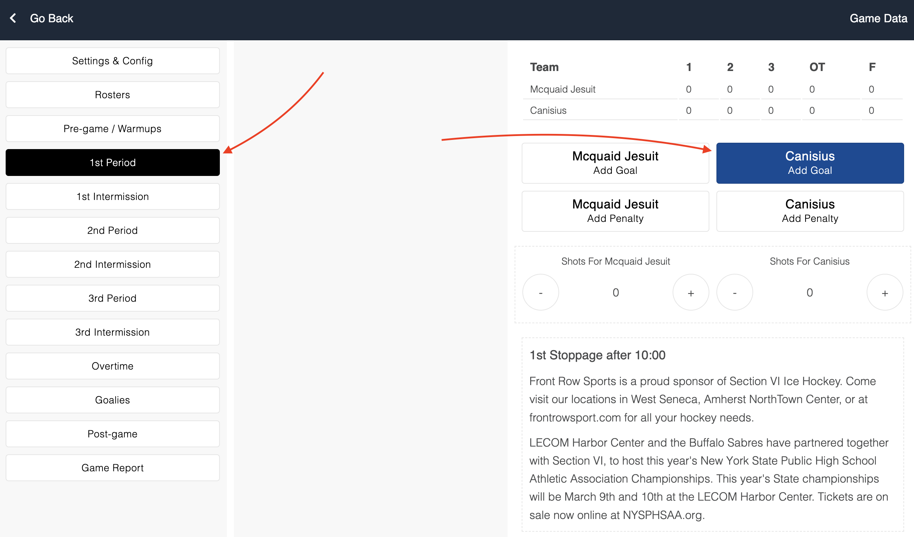Open Pre-game / Warmups section
Image resolution: width=914 pixels, height=537 pixels.
pos(112,129)
